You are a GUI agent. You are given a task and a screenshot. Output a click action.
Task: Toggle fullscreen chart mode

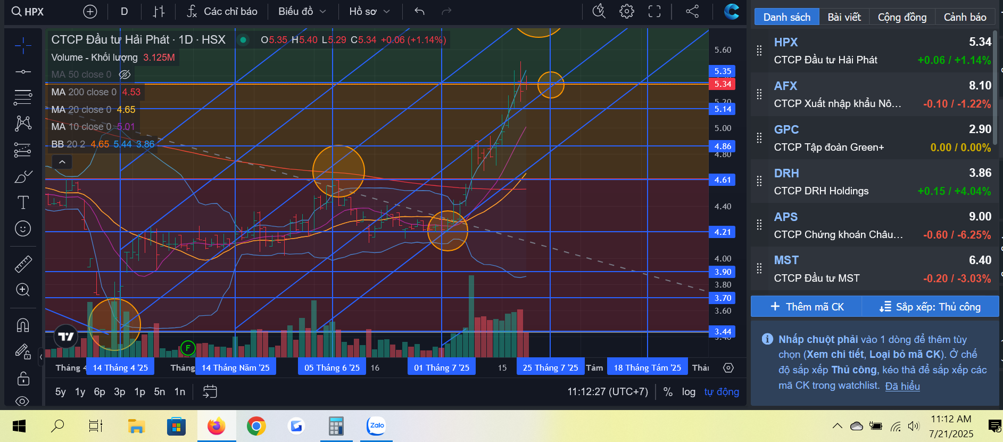click(654, 12)
